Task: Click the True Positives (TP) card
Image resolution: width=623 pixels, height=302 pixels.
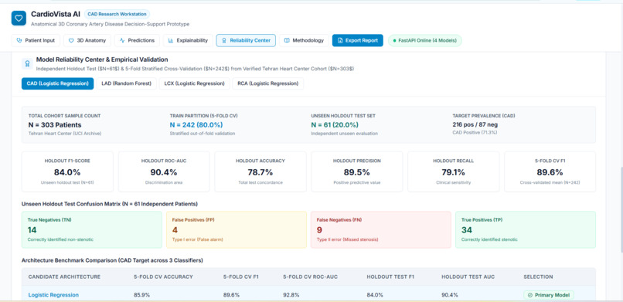Action: click(x=526, y=229)
